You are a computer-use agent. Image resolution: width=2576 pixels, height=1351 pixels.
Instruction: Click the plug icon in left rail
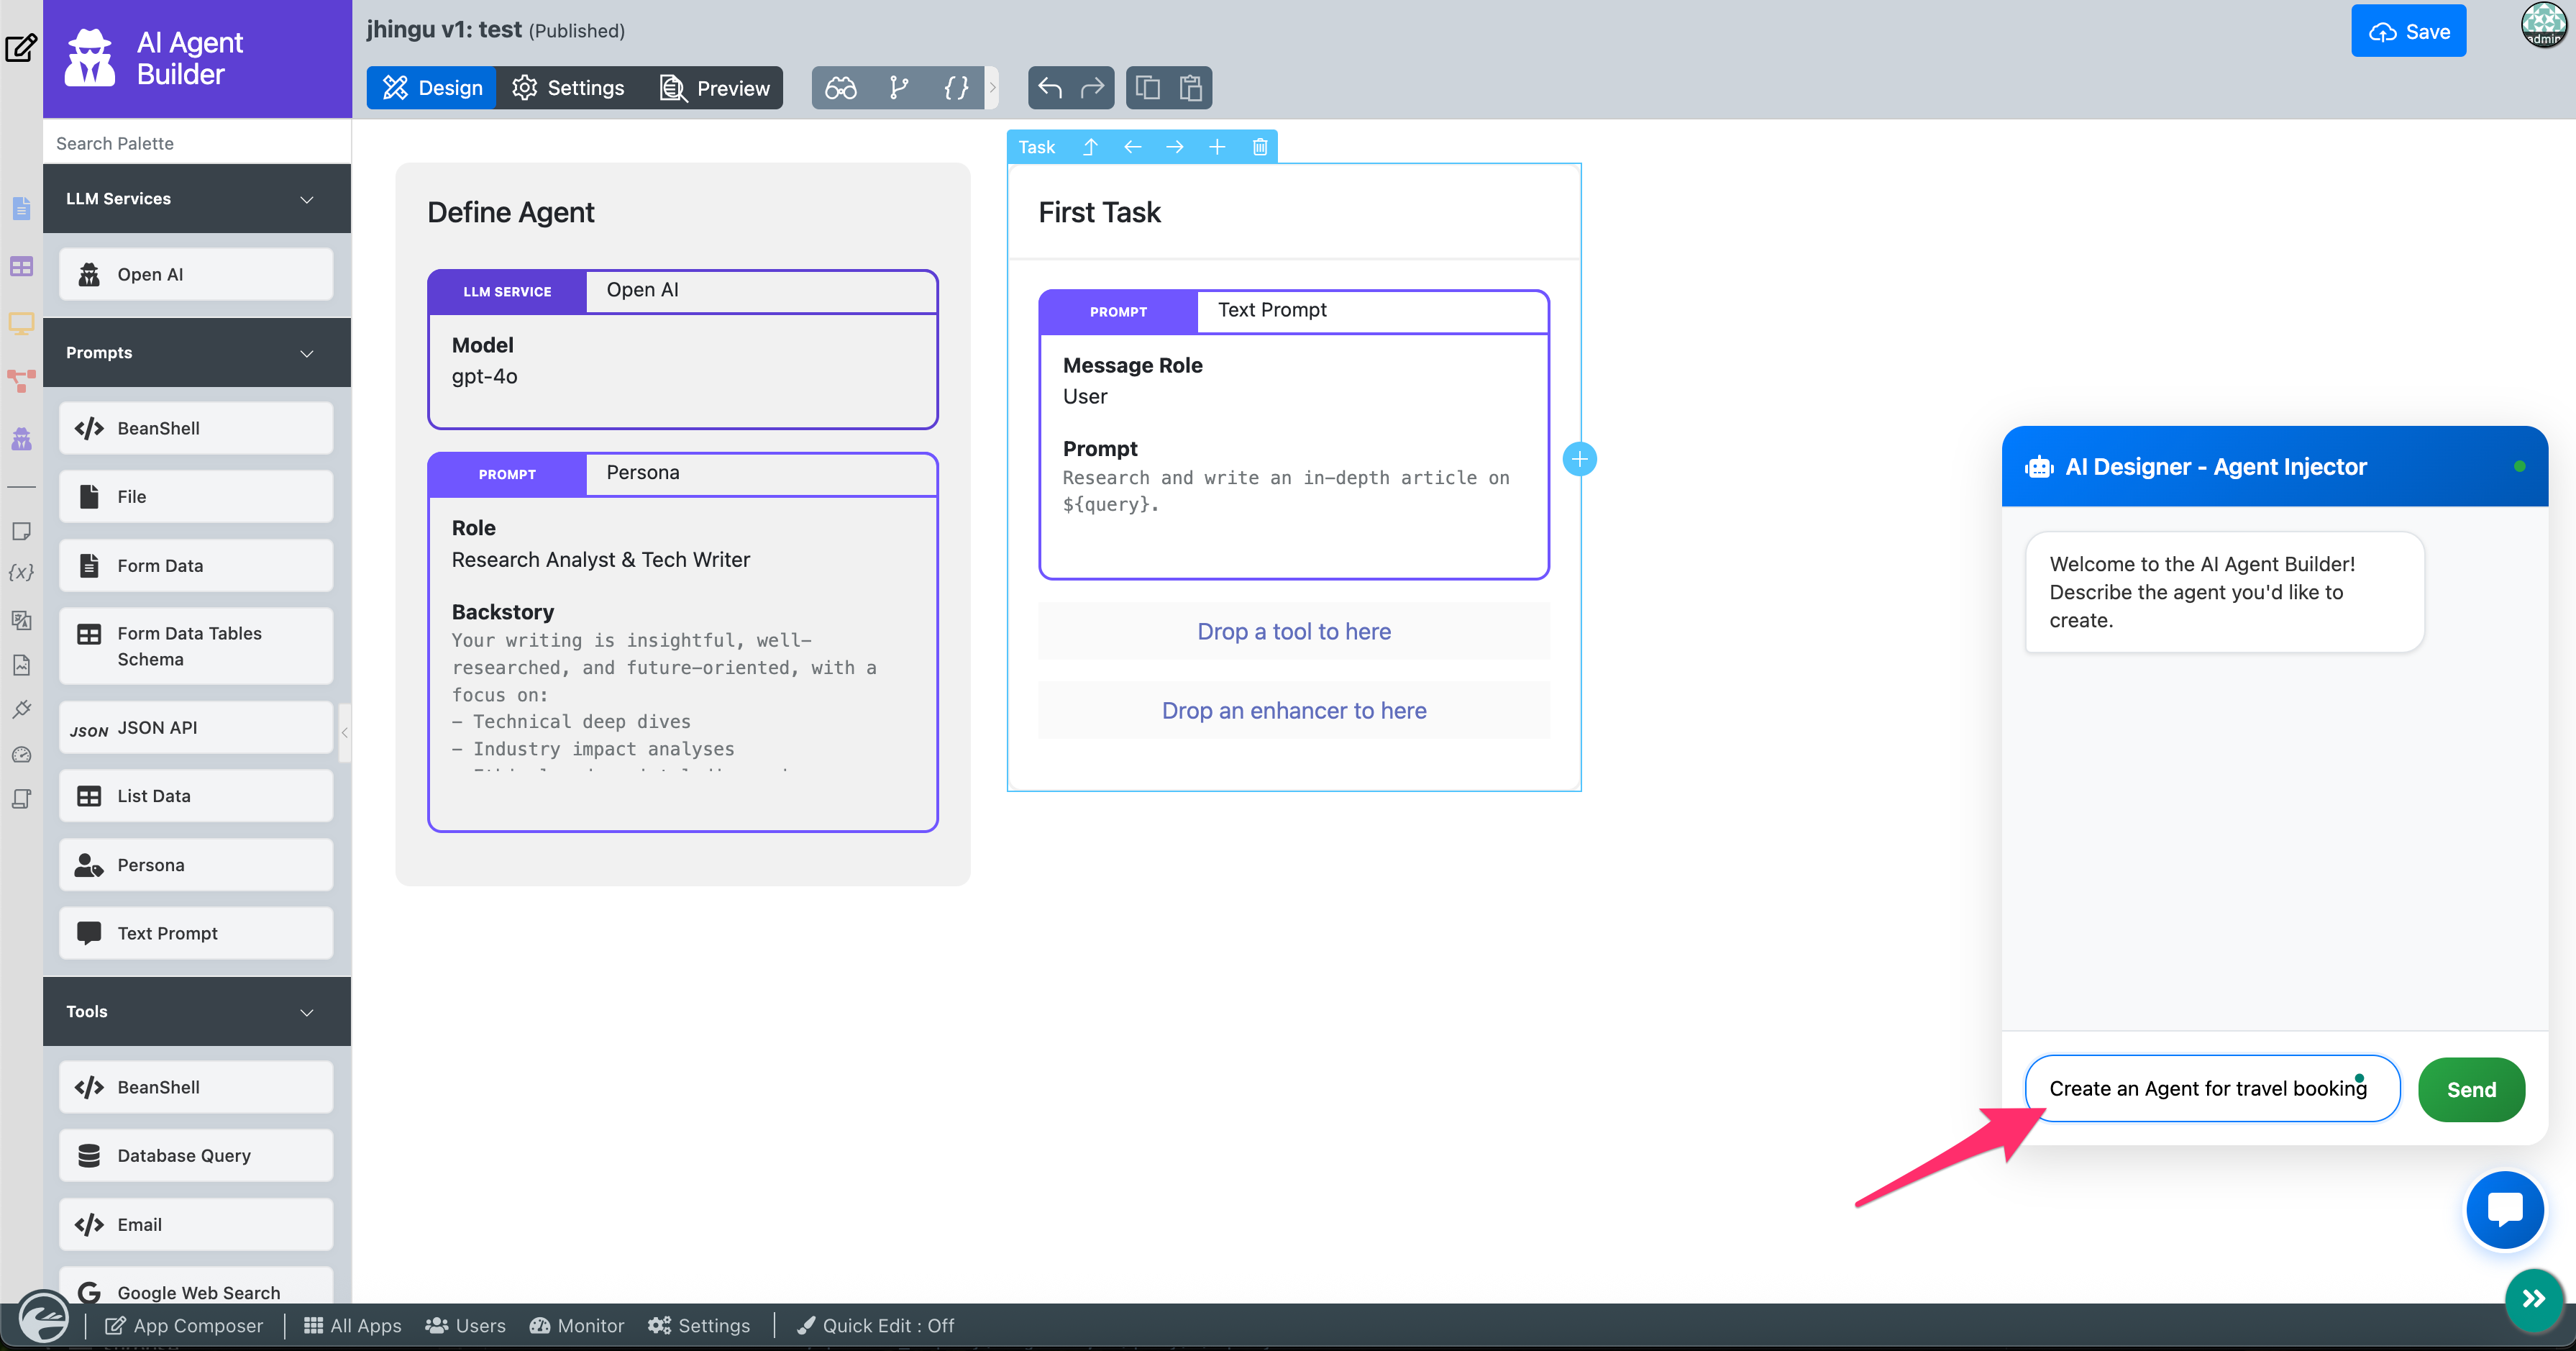pos(21,710)
